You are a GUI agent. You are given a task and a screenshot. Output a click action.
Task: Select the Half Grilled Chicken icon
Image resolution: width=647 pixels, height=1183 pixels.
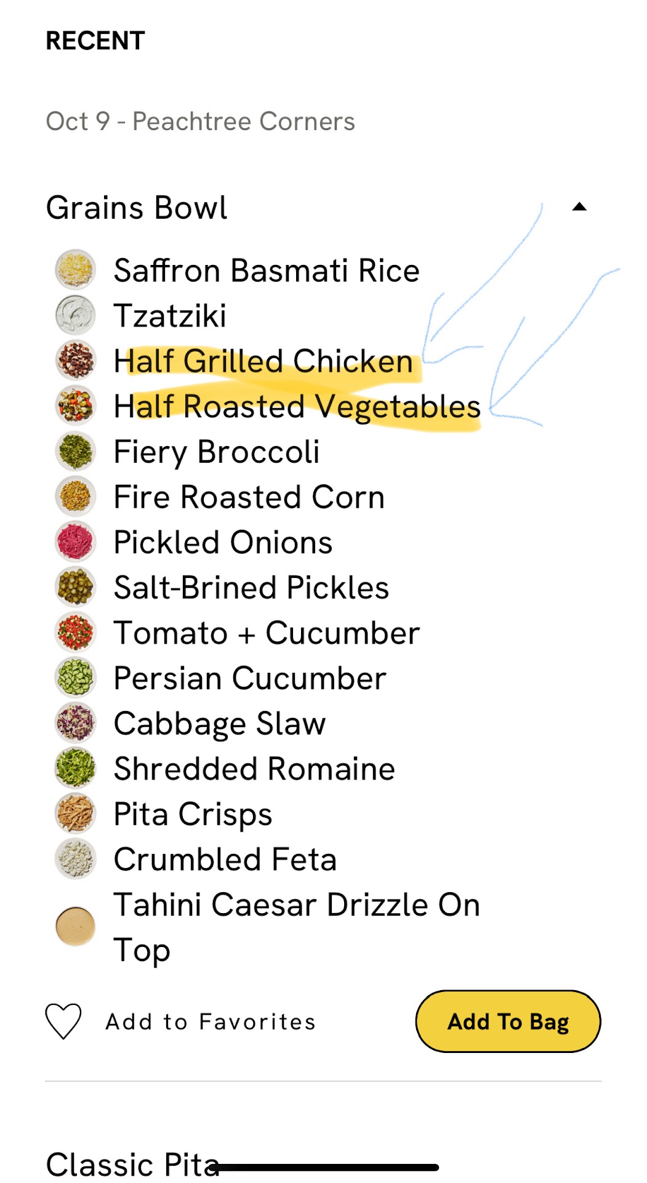coord(75,360)
